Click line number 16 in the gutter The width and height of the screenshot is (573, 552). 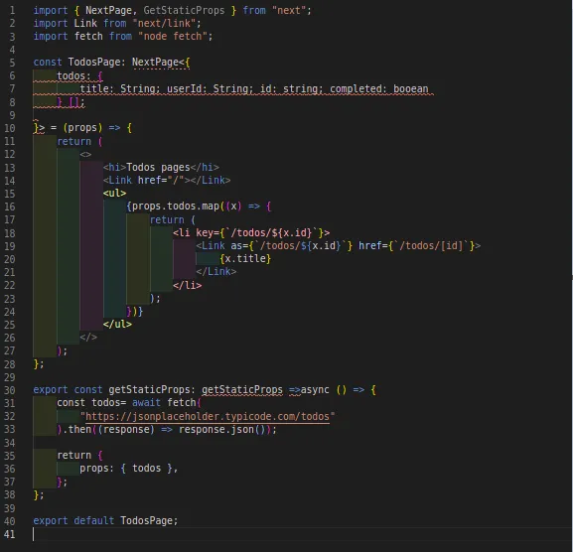coord(10,207)
